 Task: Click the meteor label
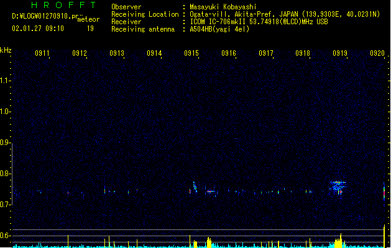(88, 19)
